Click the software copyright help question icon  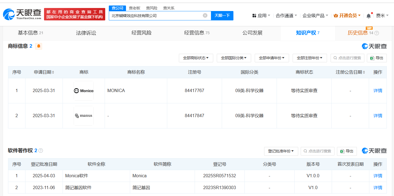41,151
